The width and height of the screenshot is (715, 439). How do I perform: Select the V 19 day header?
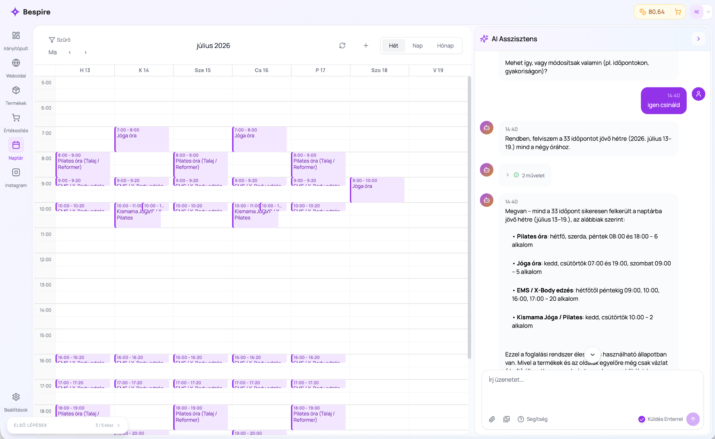tap(438, 70)
